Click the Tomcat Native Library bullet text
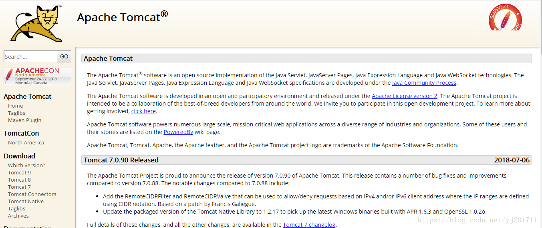The width and height of the screenshot is (542, 228). tap(294, 212)
